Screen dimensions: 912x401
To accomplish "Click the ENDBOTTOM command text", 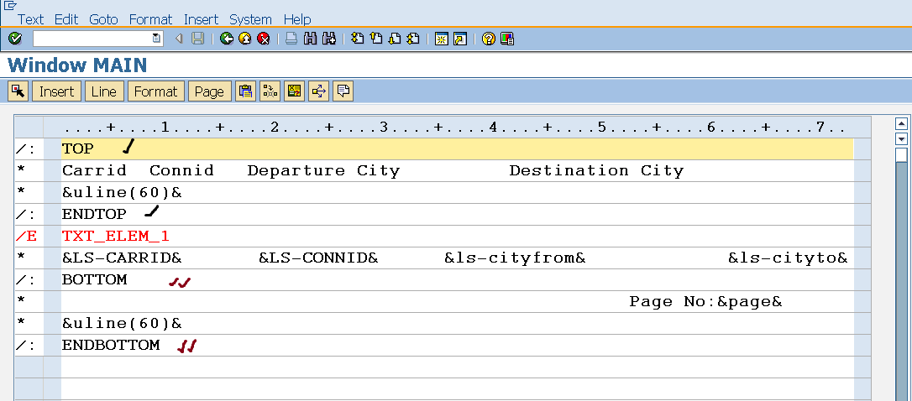I will click(111, 345).
